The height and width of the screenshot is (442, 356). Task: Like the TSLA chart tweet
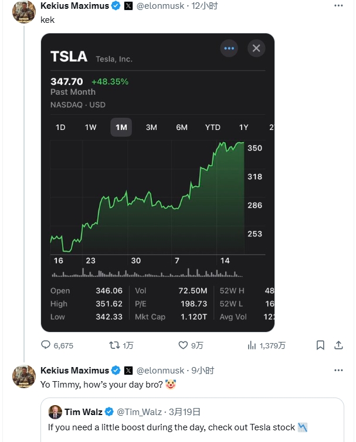click(183, 345)
